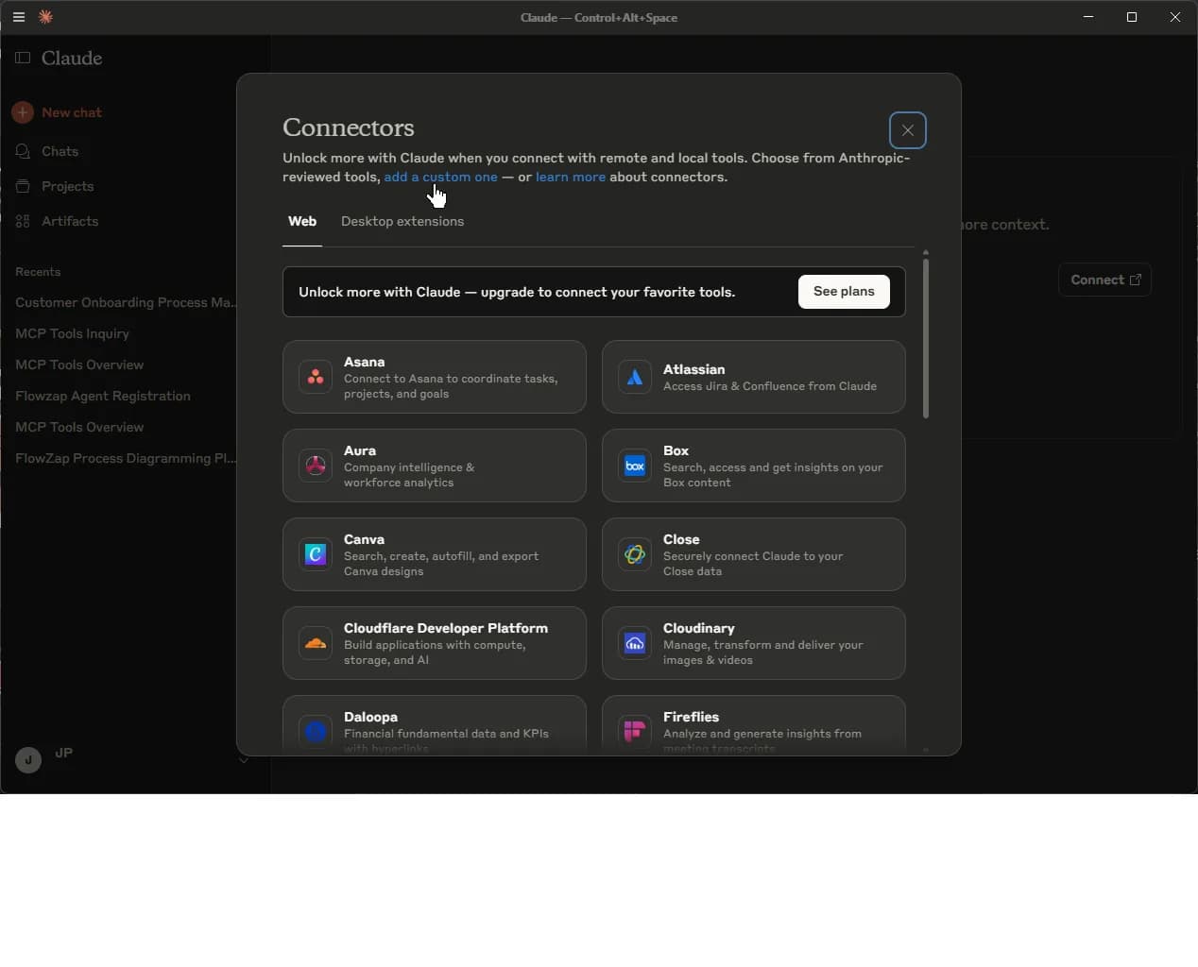Select the Asana card title
The width and height of the screenshot is (1198, 967).
click(364, 362)
